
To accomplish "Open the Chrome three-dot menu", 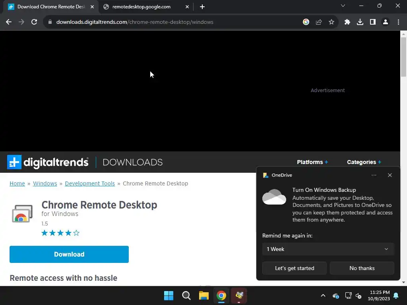I will click(x=398, y=22).
